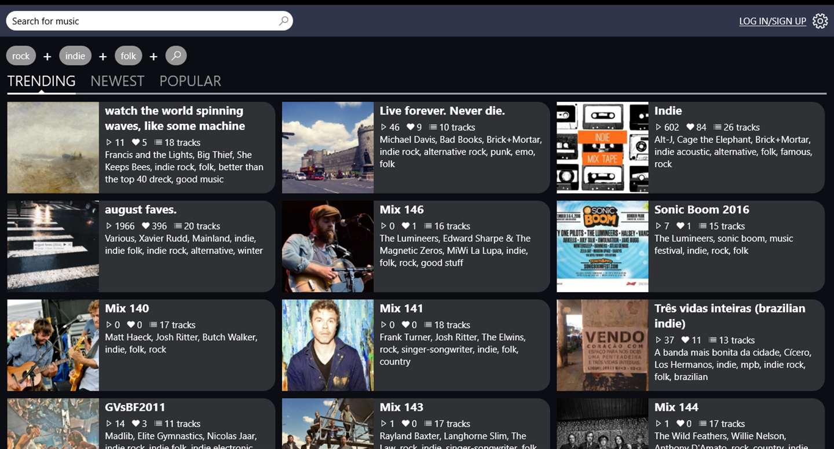
Task: Click the tracks list icon on Mix 140
Action: pos(153,325)
